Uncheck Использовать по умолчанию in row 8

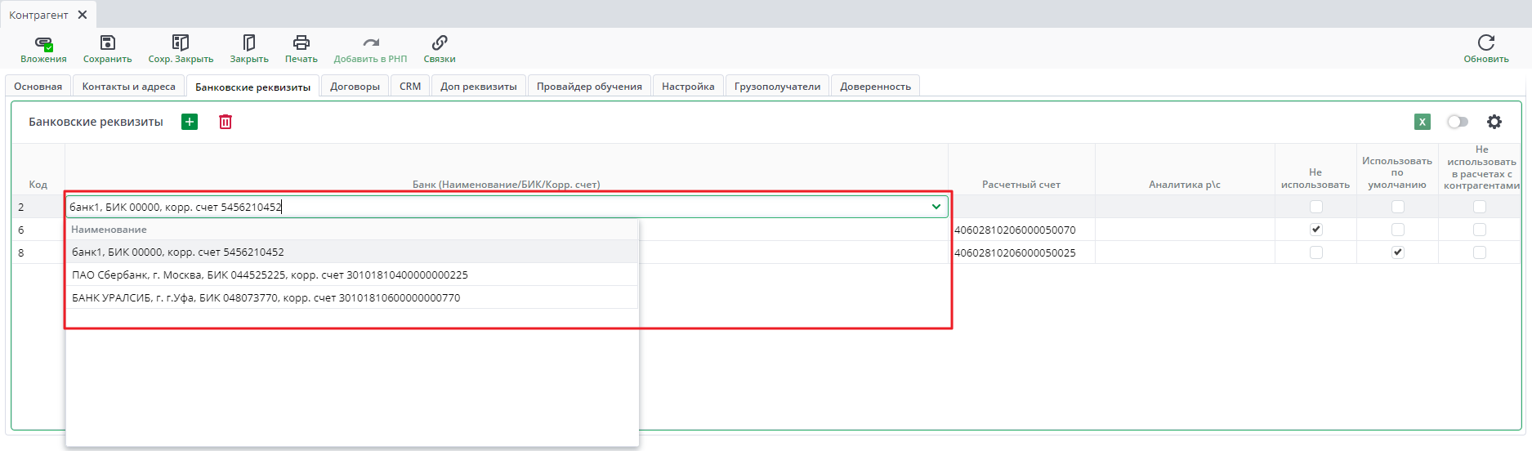pos(1397,252)
